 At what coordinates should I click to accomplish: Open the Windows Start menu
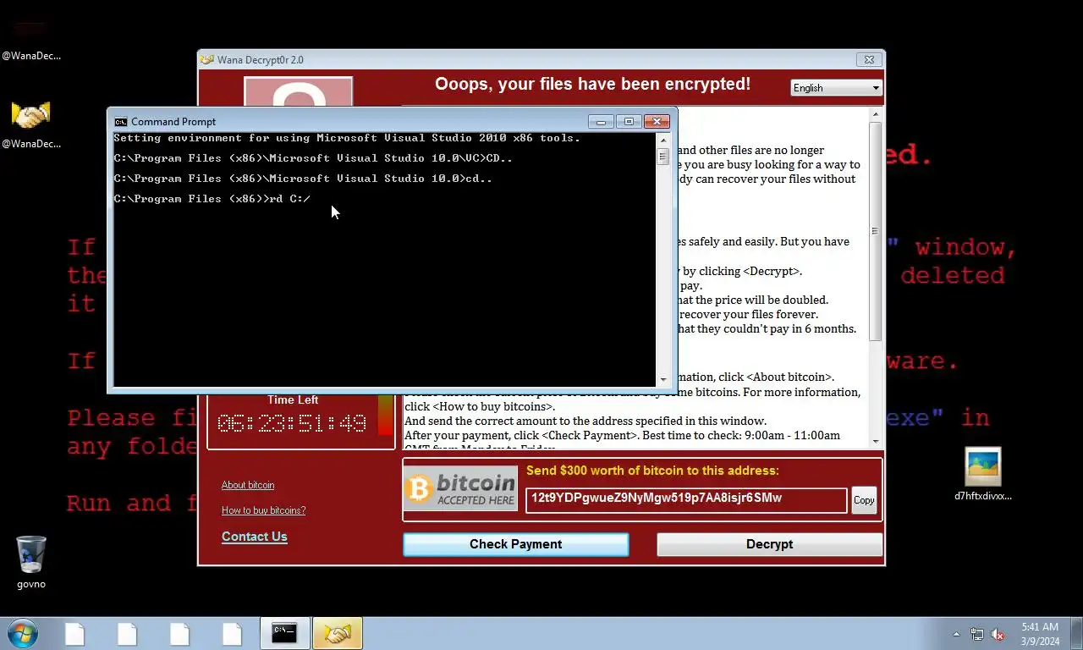[23, 633]
